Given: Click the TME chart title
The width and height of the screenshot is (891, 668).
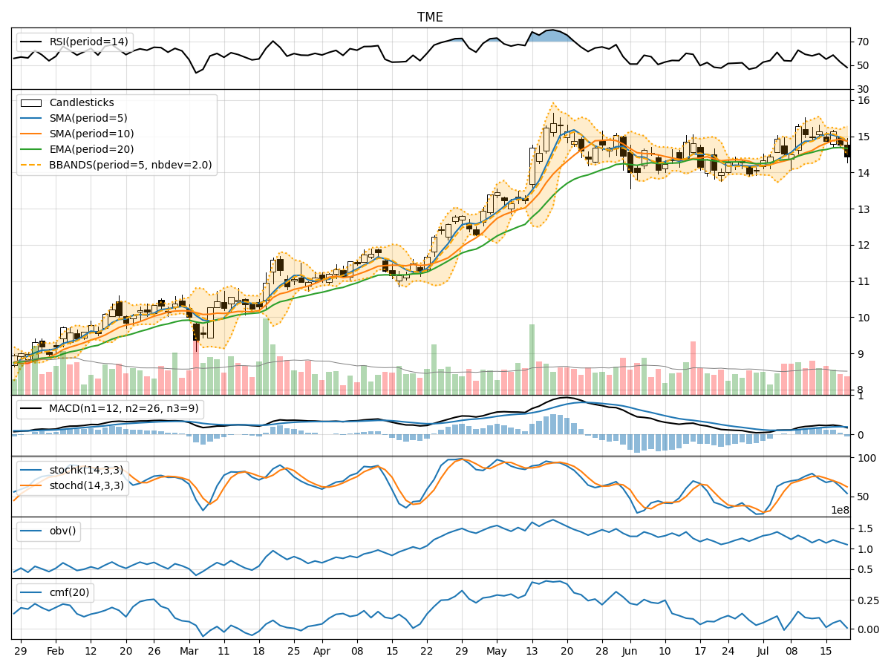Looking at the screenshot, I should tap(431, 17).
